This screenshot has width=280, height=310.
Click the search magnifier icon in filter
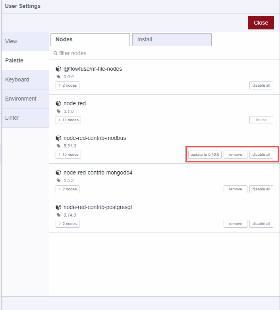(x=56, y=53)
